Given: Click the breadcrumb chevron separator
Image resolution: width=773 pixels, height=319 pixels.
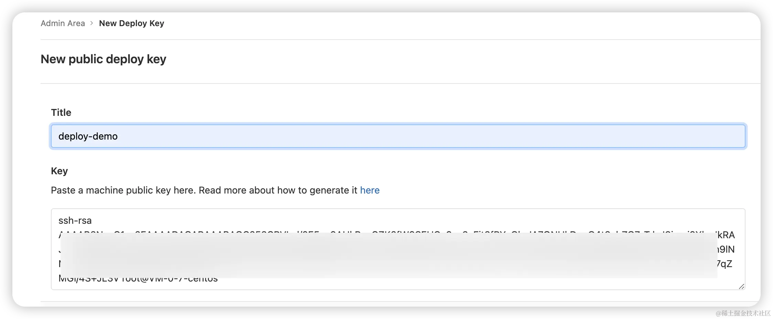Looking at the screenshot, I should coord(92,23).
